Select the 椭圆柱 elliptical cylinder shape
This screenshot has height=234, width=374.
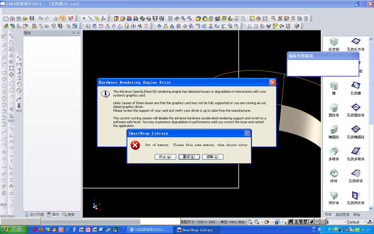pyautogui.click(x=334, y=132)
